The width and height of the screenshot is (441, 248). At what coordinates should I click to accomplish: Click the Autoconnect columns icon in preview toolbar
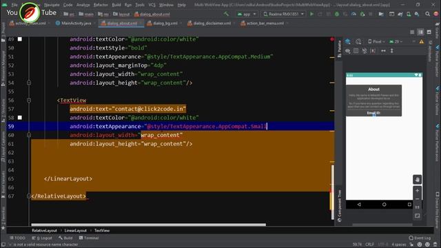[356, 51]
